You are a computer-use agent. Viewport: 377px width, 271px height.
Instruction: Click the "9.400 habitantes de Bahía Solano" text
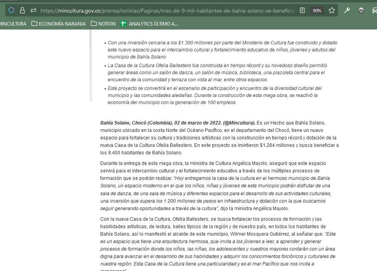tap(145, 153)
